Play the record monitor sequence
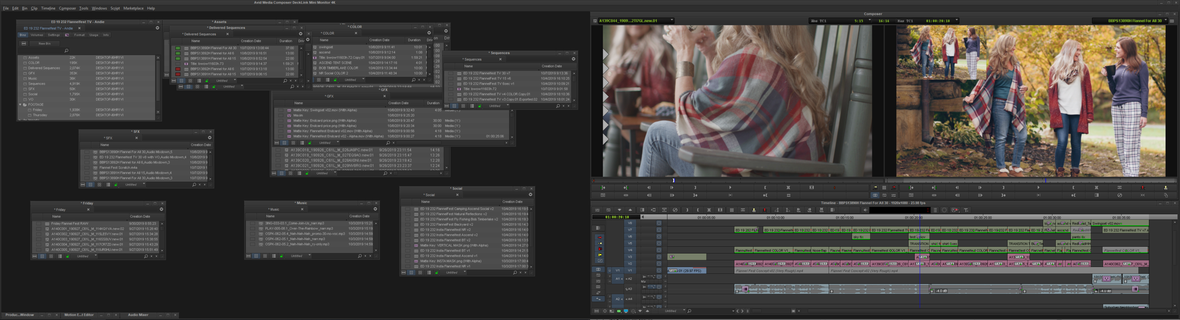 tap(1038, 188)
